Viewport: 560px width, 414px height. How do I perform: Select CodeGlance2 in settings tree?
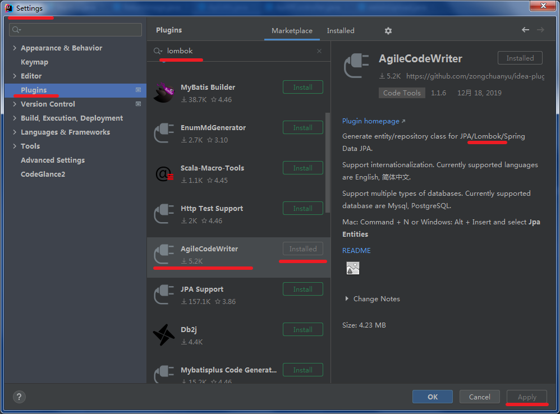(x=43, y=174)
